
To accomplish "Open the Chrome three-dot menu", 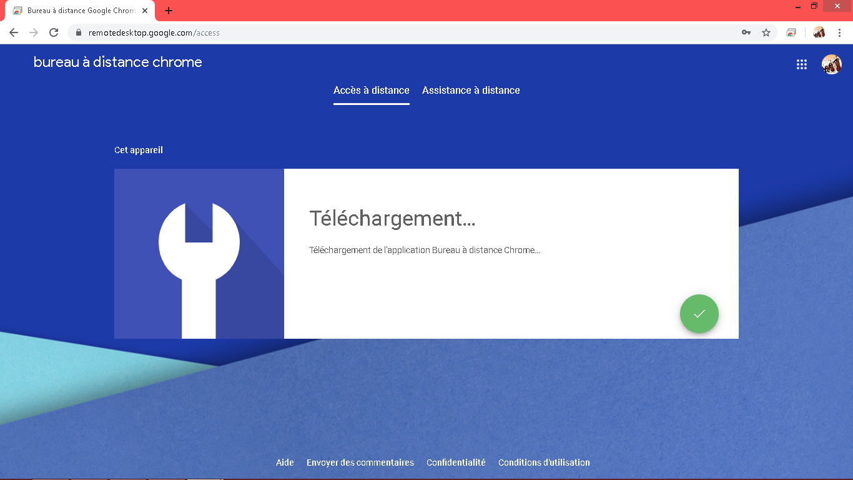I will pyautogui.click(x=839, y=32).
